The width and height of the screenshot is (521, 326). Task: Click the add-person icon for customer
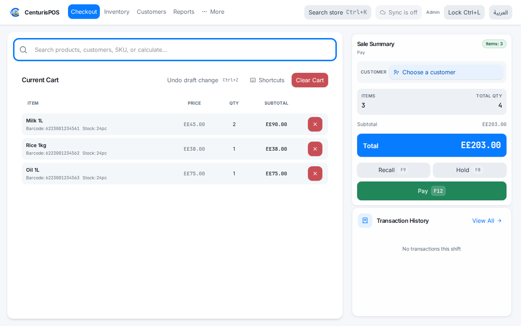click(x=397, y=72)
